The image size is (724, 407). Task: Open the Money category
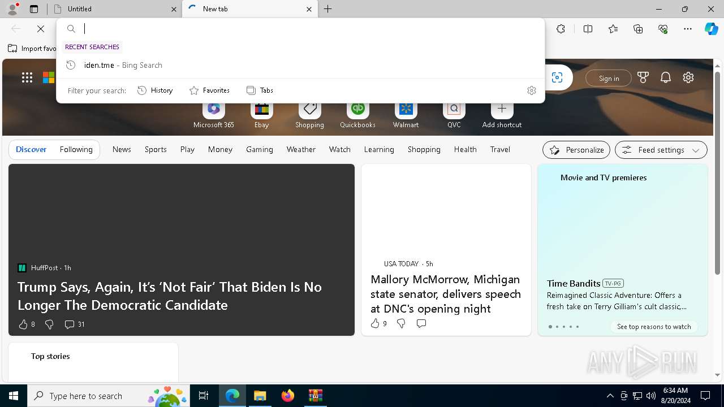coord(220,149)
